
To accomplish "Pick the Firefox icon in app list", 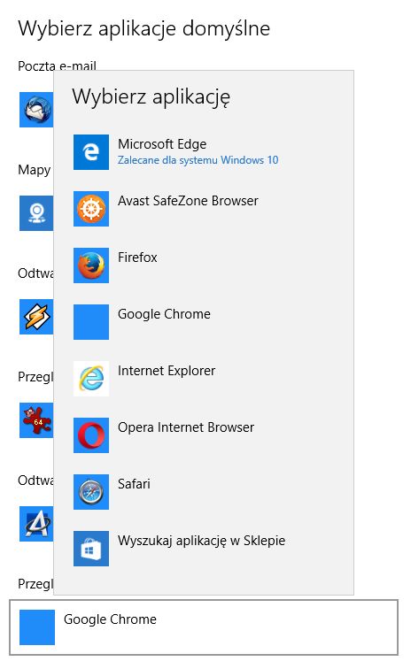I will click(x=91, y=265).
